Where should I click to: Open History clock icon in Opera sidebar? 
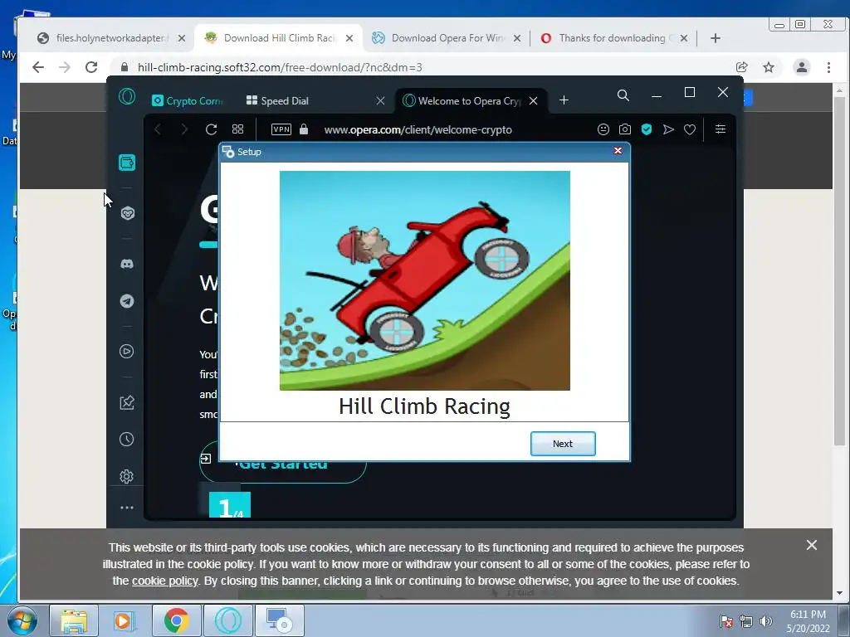pyautogui.click(x=127, y=439)
